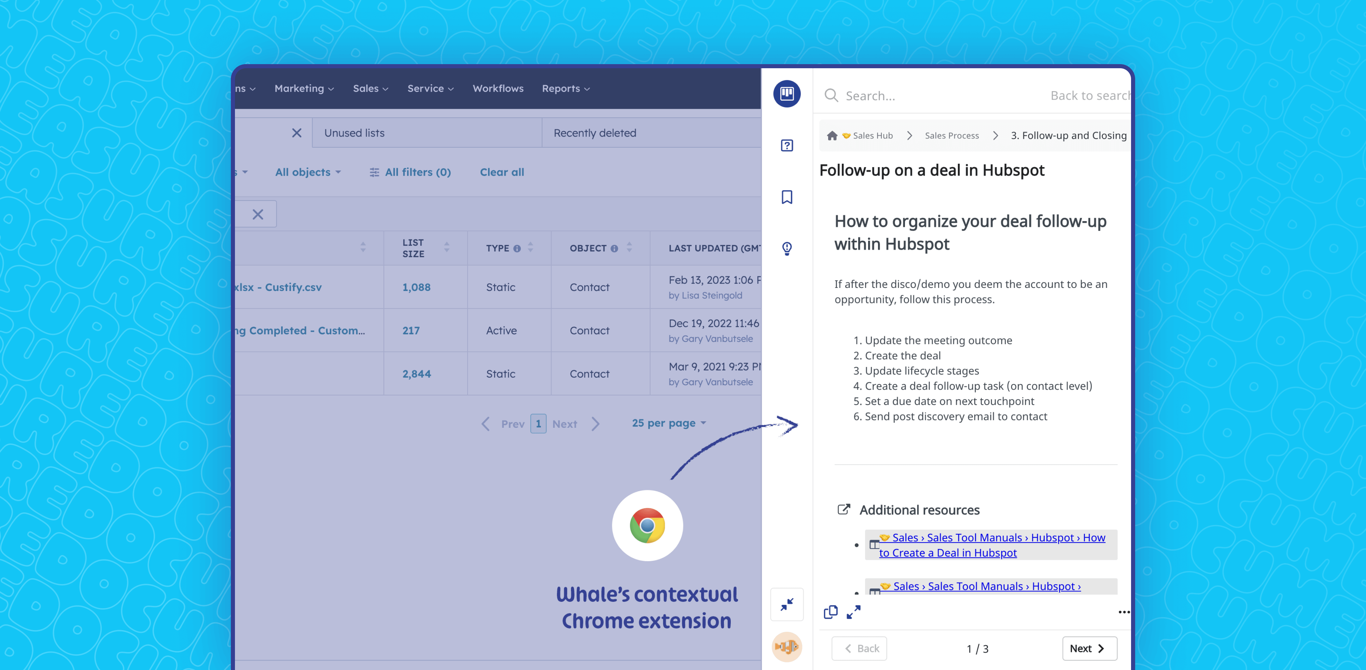Click the LAST UPDATED column header
Screen dimensions: 1366x670
(x=714, y=248)
